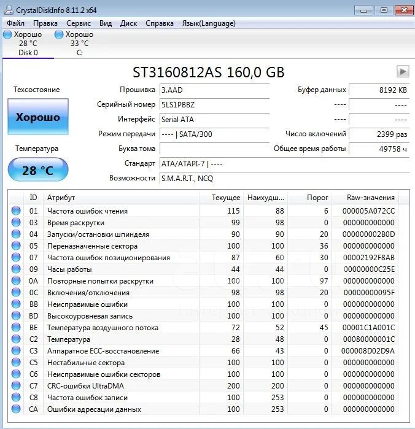Click the total hours value 49758 ч
415x429 pixels.
[379, 149]
